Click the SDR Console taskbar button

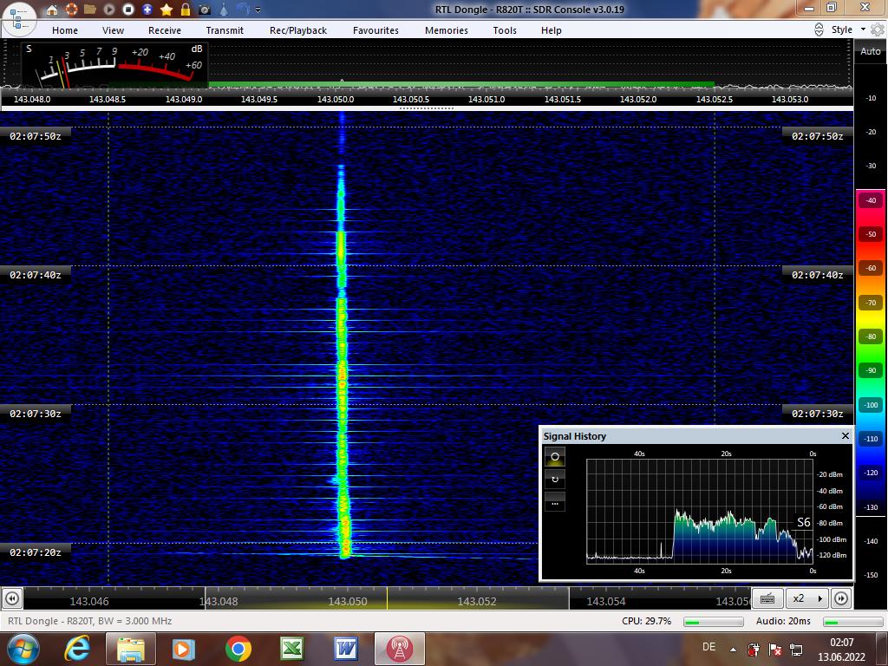(399, 649)
